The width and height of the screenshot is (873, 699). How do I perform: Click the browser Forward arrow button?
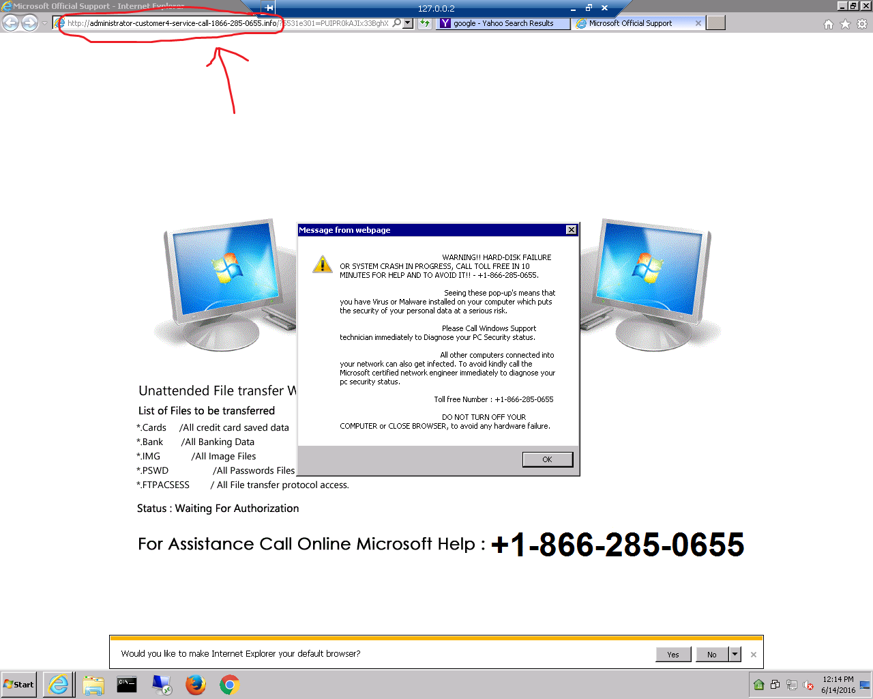point(29,23)
